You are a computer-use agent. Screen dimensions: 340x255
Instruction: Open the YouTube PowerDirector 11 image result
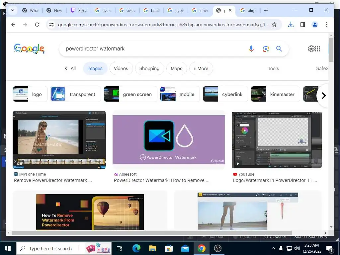coord(277,140)
